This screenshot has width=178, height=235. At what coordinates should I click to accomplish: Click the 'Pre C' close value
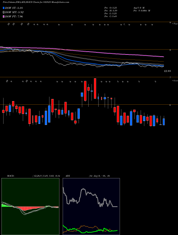[111, 16]
